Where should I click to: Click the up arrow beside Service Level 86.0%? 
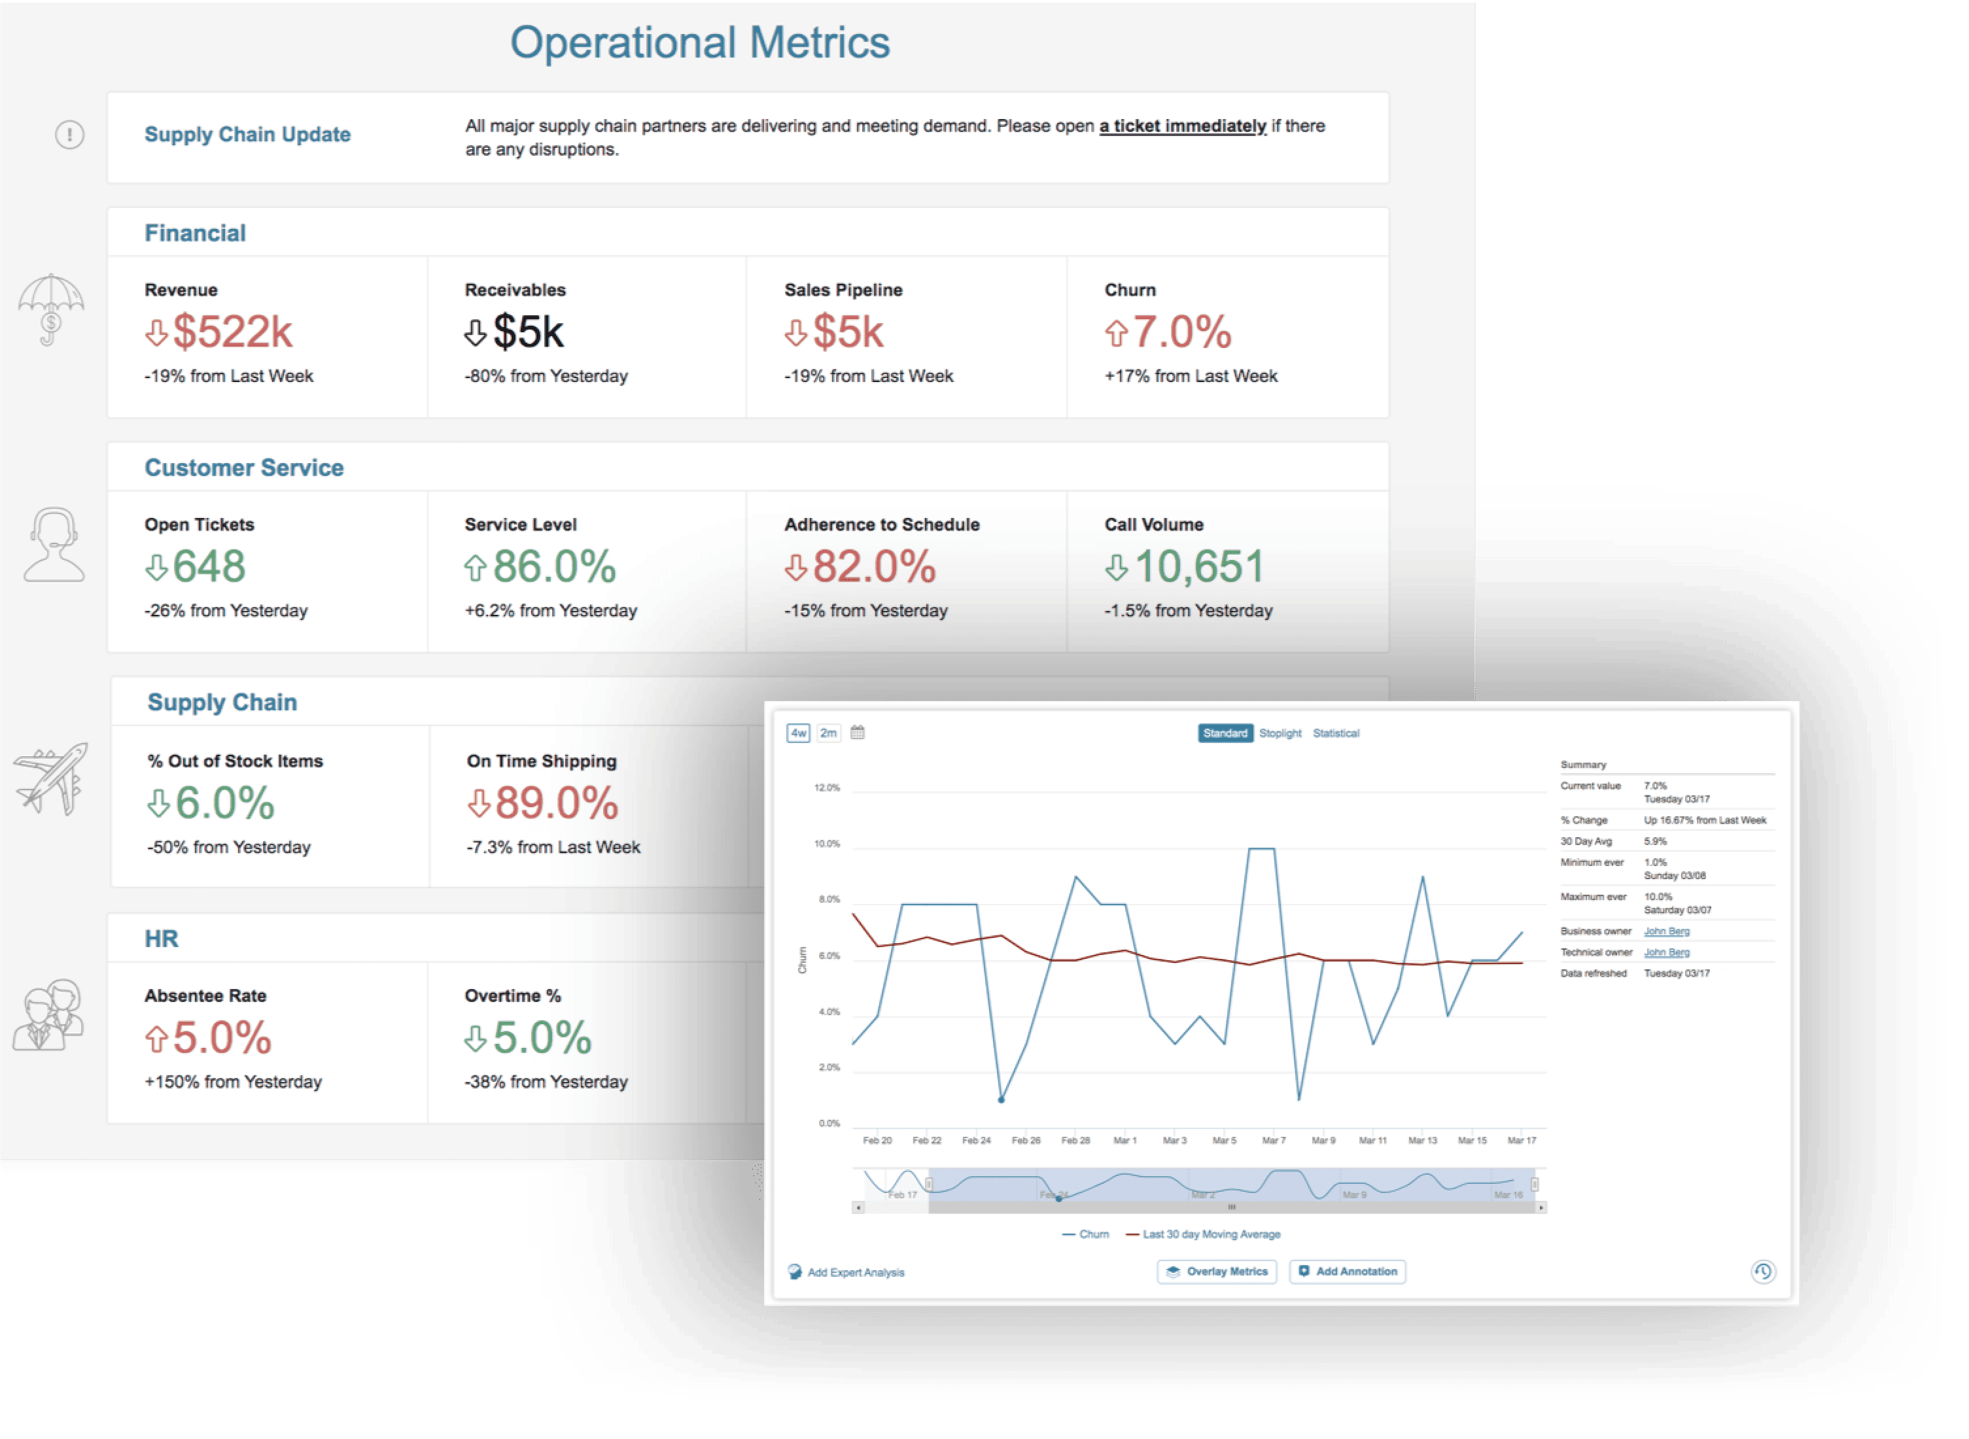tap(475, 567)
